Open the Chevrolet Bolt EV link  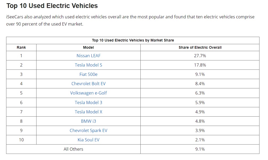[88, 84]
